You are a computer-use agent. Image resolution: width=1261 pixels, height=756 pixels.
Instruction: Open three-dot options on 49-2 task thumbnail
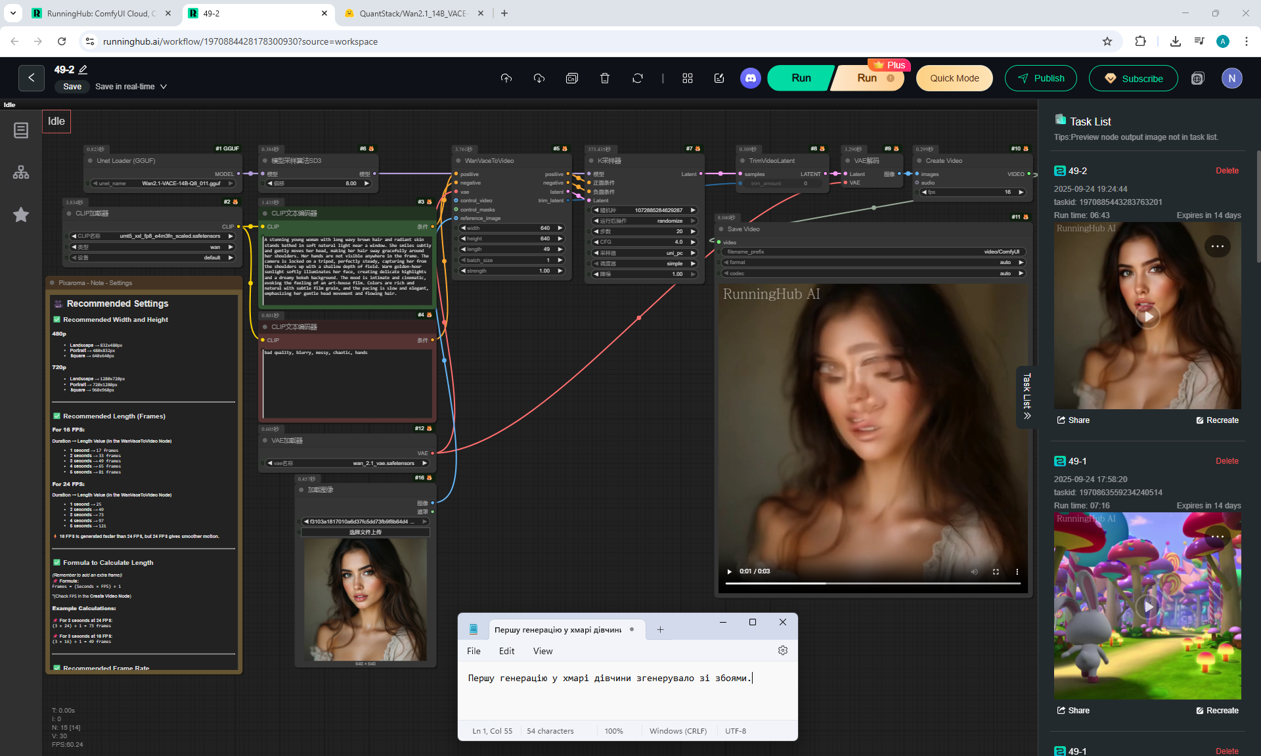[x=1217, y=246]
